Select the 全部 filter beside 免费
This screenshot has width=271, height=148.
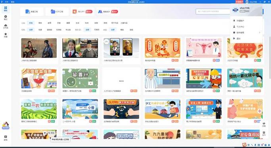tap(31, 30)
